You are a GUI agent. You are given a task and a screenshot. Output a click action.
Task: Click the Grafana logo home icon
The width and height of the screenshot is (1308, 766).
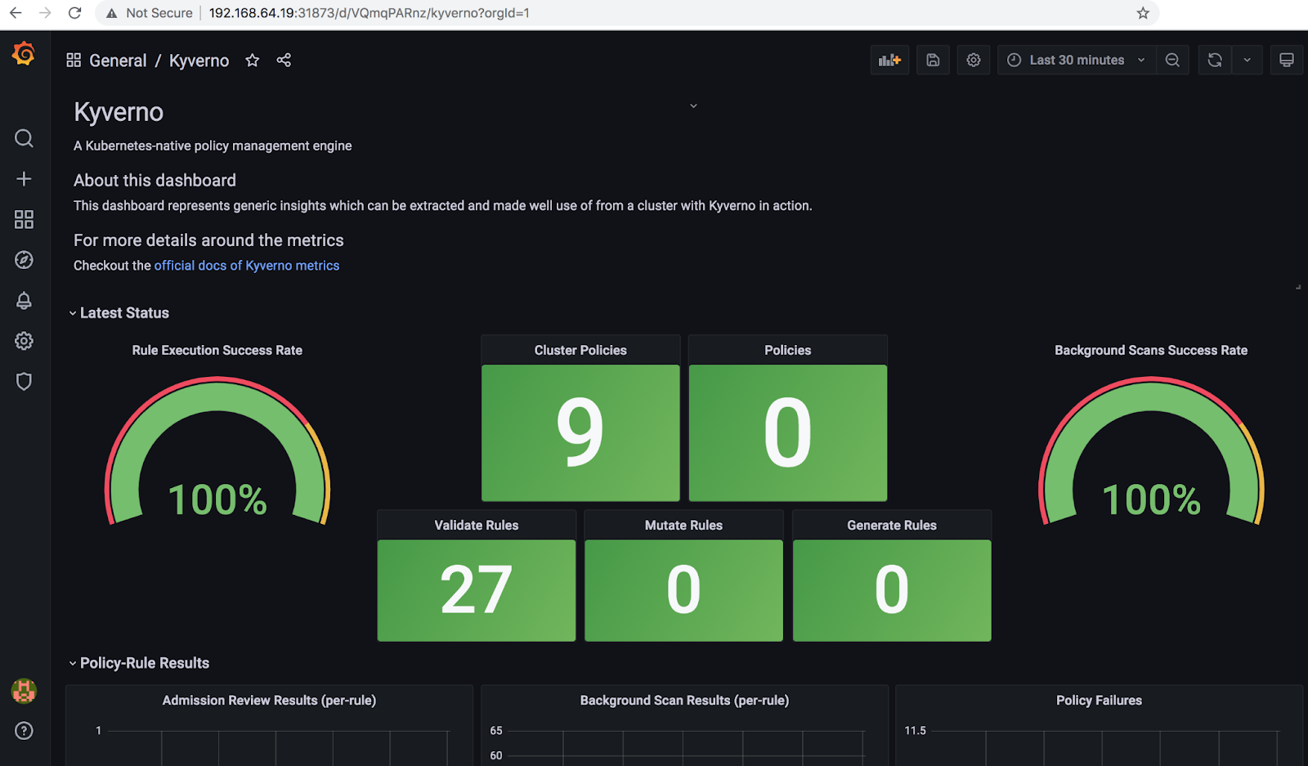point(24,54)
